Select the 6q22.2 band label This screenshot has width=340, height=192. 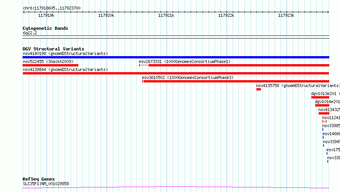click(30, 33)
